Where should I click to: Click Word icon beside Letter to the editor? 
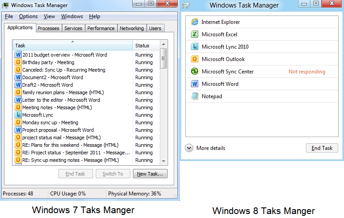pyautogui.click(x=18, y=100)
